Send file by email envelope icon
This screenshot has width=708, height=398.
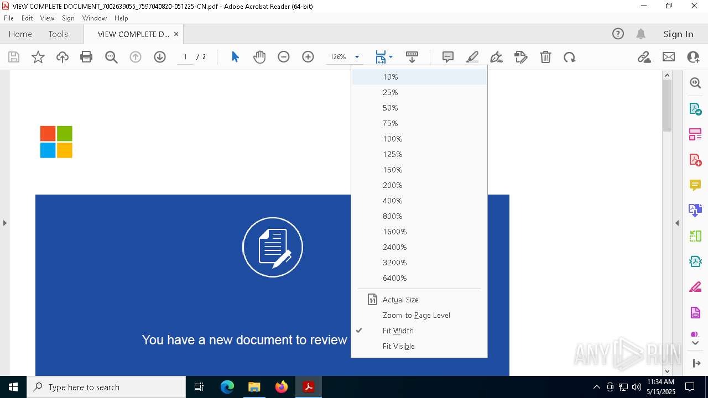point(669,57)
